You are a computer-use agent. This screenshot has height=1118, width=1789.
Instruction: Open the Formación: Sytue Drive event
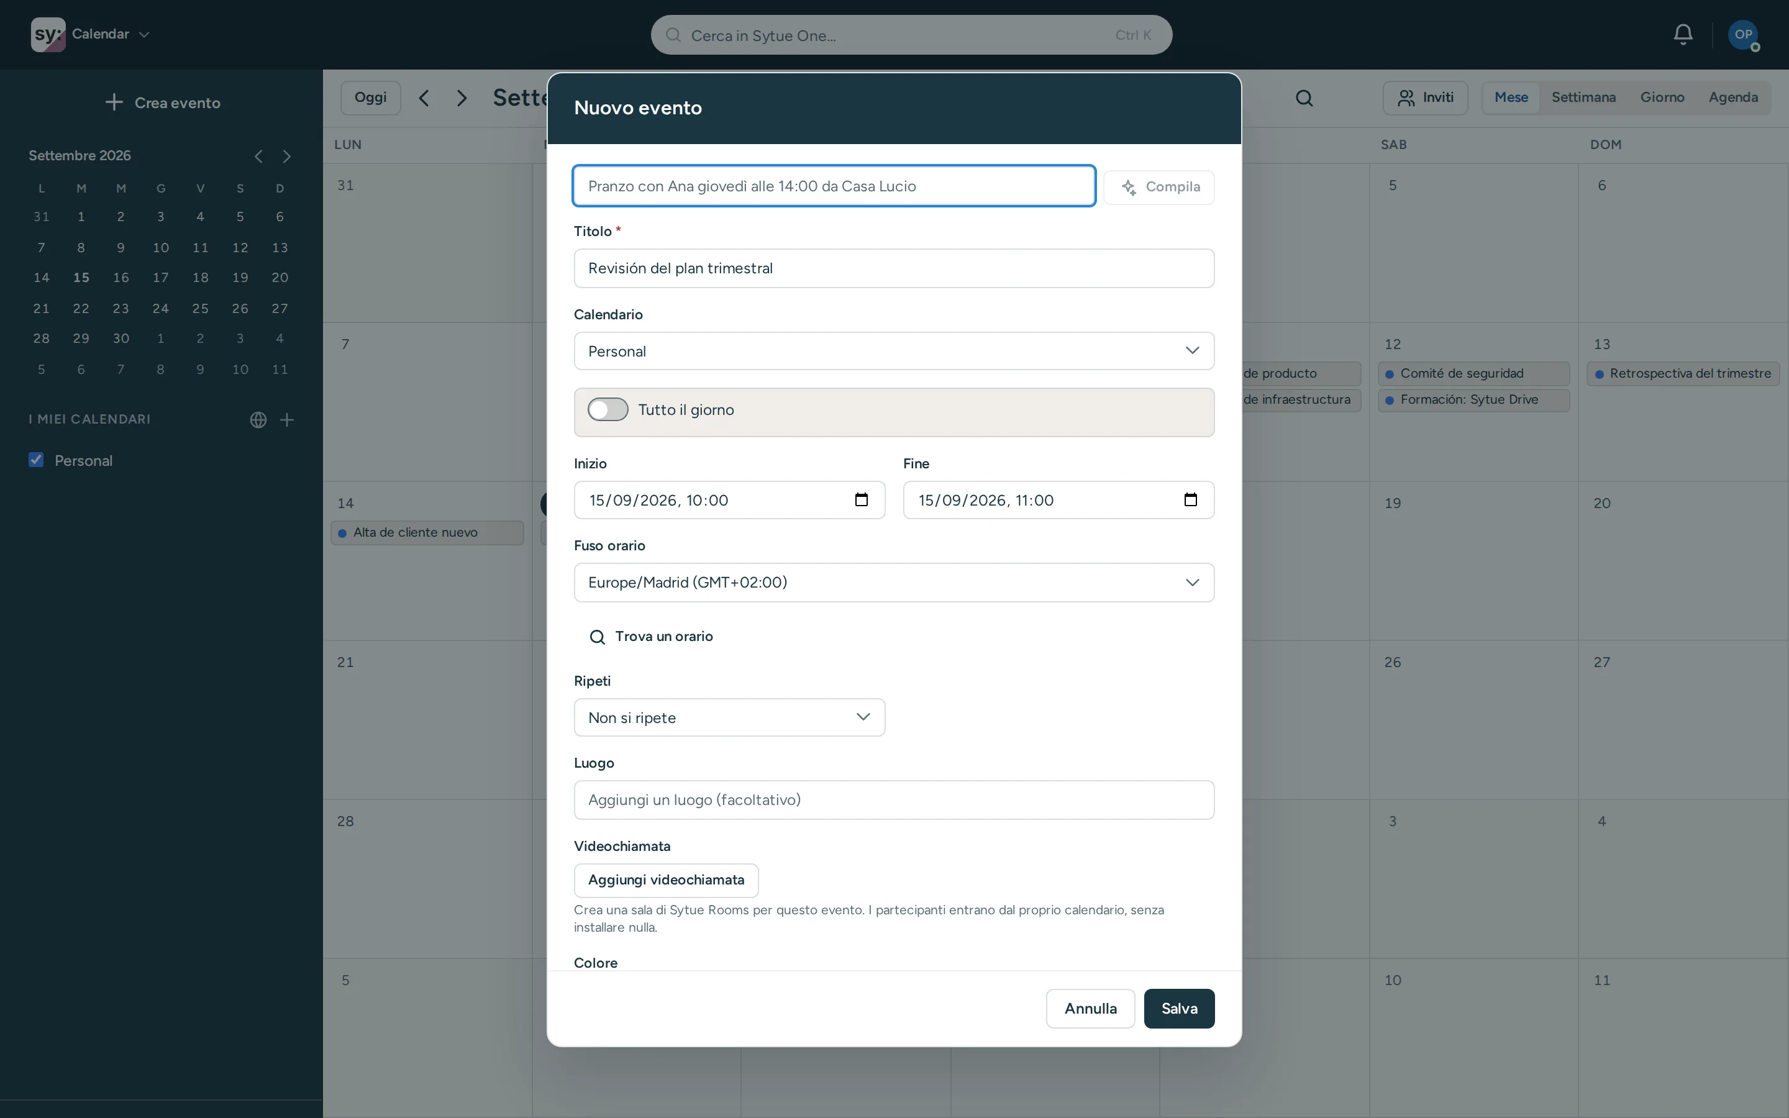1473,399
